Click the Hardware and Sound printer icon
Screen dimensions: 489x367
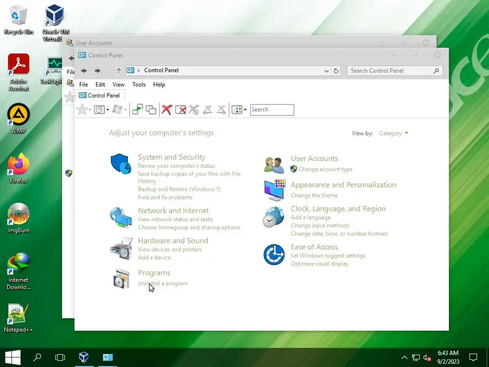(121, 248)
